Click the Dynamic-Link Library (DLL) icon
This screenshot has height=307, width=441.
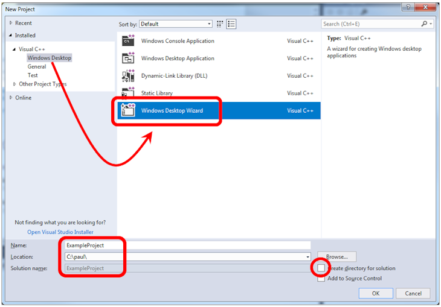pos(128,75)
